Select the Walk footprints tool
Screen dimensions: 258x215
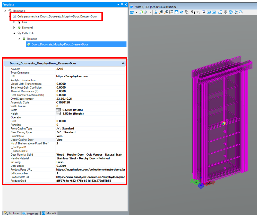(193, 12)
